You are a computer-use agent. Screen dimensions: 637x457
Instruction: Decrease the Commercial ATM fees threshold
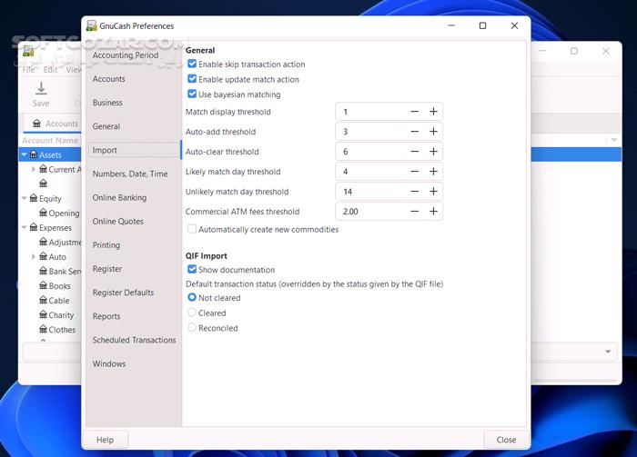click(414, 212)
